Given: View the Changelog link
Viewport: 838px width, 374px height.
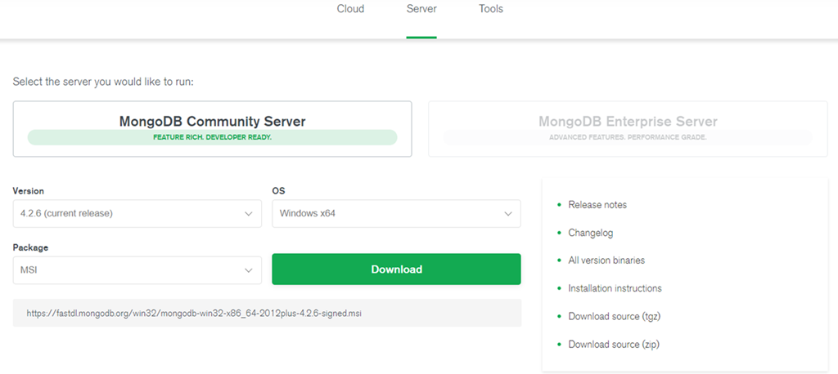Looking at the screenshot, I should tap(590, 233).
